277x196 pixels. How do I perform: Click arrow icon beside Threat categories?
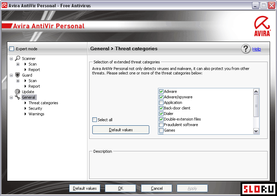pyautogui.click(x=25, y=103)
